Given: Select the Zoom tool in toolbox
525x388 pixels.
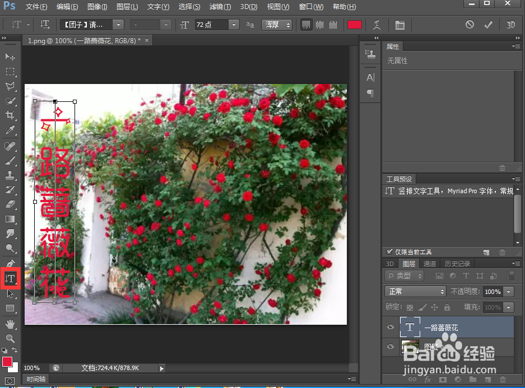Looking at the screenshot, I should point(10,339).
